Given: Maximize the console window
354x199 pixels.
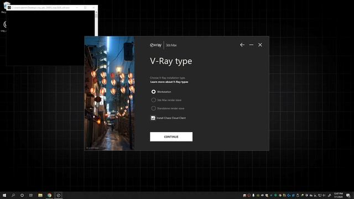Looking at the screenshot, I should pos(85,8).
